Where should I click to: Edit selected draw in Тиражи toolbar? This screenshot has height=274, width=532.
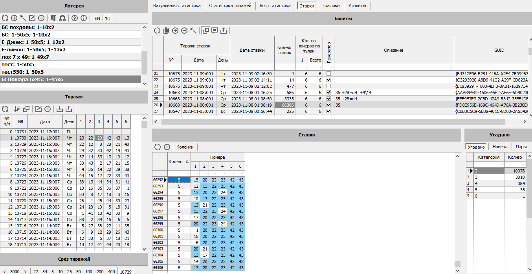tap(39, 109)
